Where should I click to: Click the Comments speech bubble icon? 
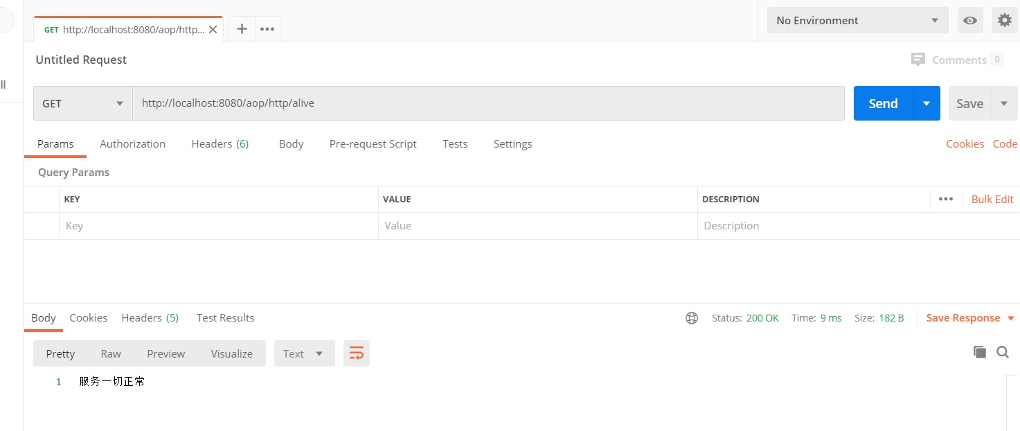pos(918,60)
